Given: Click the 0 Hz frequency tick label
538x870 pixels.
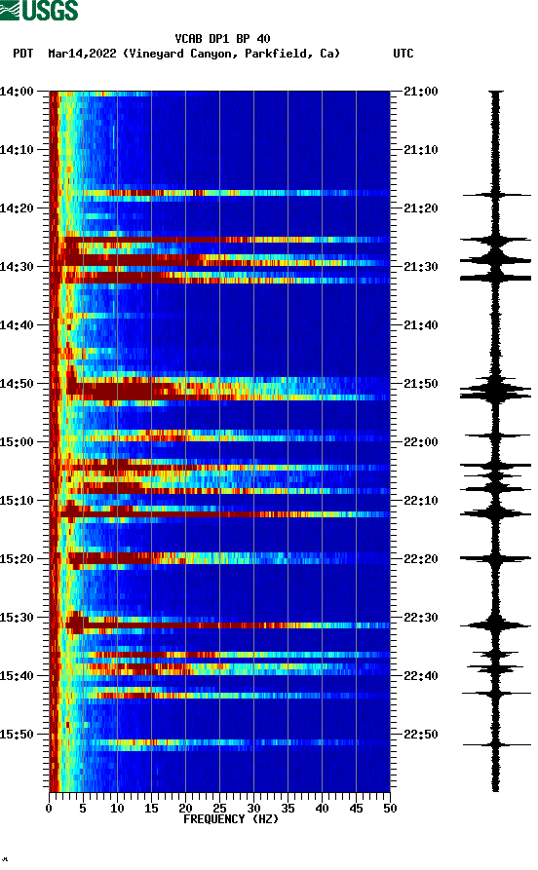Looking at the screenshot, I should [49, 809].
